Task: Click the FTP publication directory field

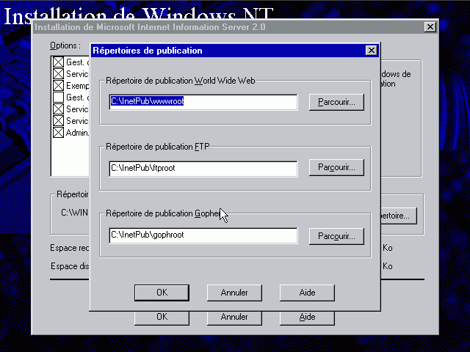Action: click(203, 169)
